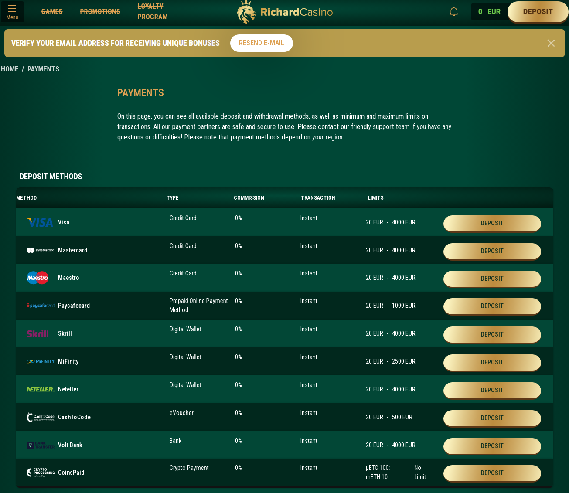Screen dimensions: 569x493
Task: Click the Neteller logo icon
Action: [40, 389]
